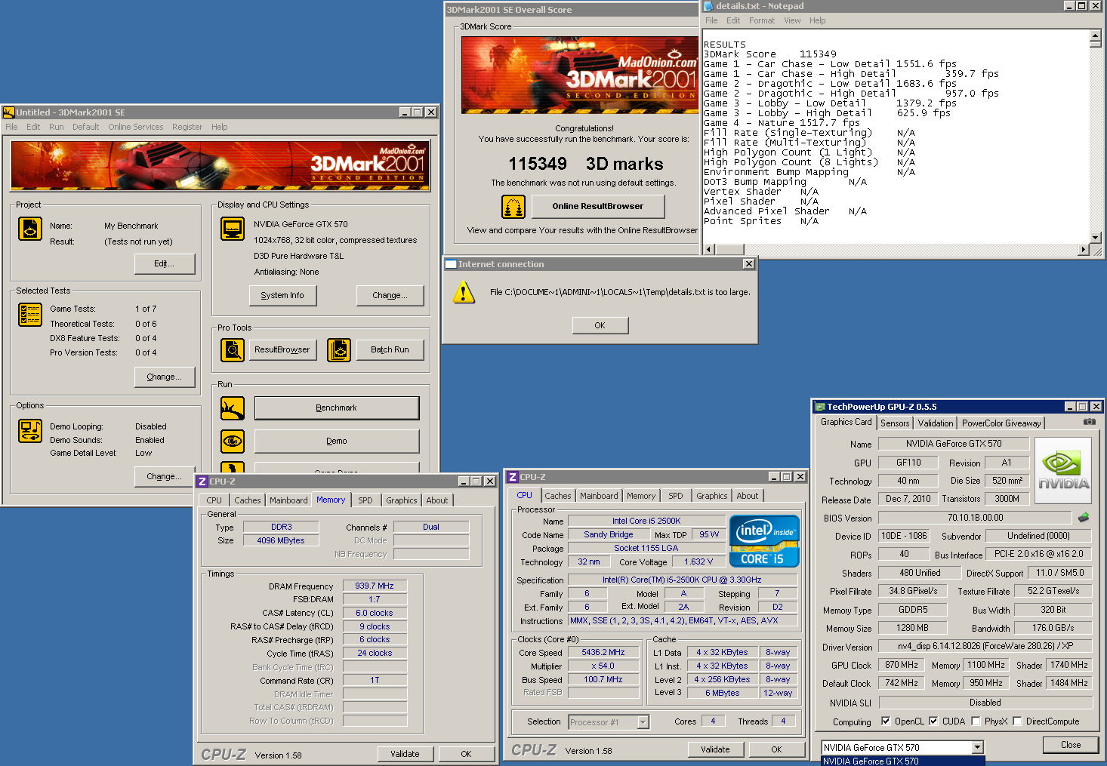The width and height of the screenshot is (1107, 766).
Task: Select NVIDIA GeForce GTX 570 from the dropdown list
Action: [x=902, y=761]
